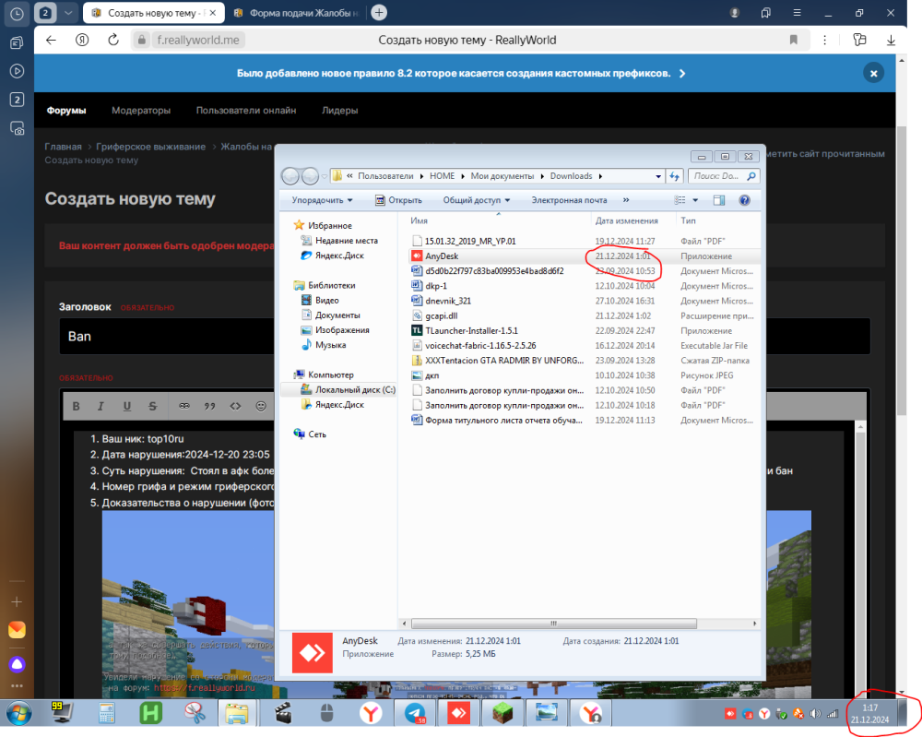Open the Лидеры navigation tab
Viewport: 922px width, 737px height.
tap(340, 110)
